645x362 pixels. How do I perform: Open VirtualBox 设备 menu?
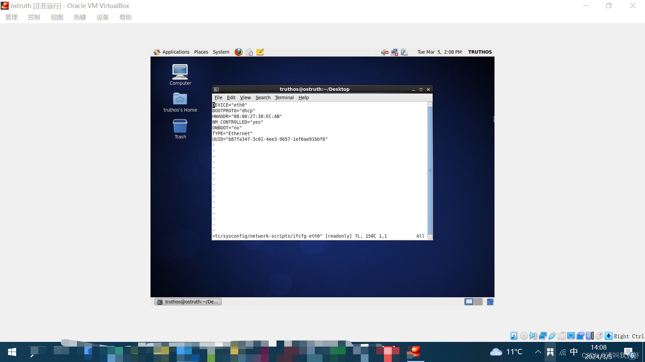(x=103, y=17)
